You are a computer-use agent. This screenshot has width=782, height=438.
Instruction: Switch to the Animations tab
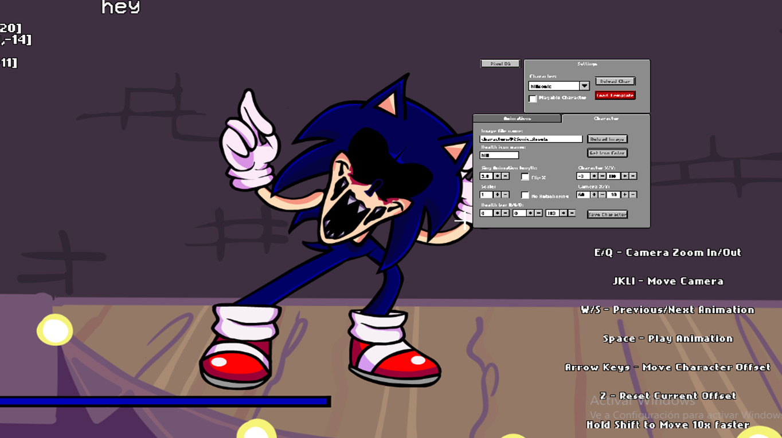[x=517, y=119]
